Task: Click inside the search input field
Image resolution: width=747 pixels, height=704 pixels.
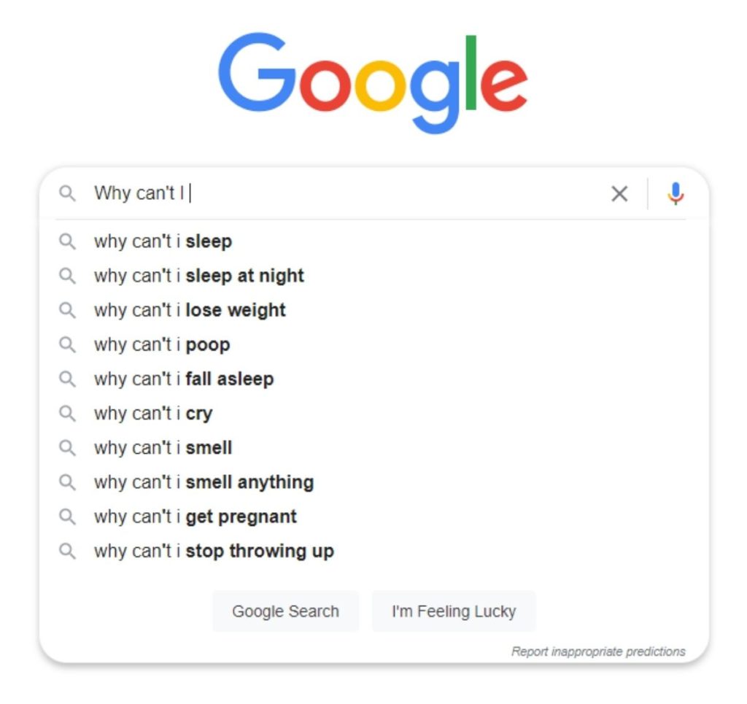Action: pos(292,194)
